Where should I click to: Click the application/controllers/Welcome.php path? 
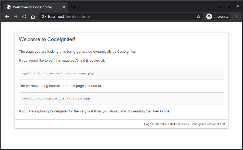pos(56,98)
